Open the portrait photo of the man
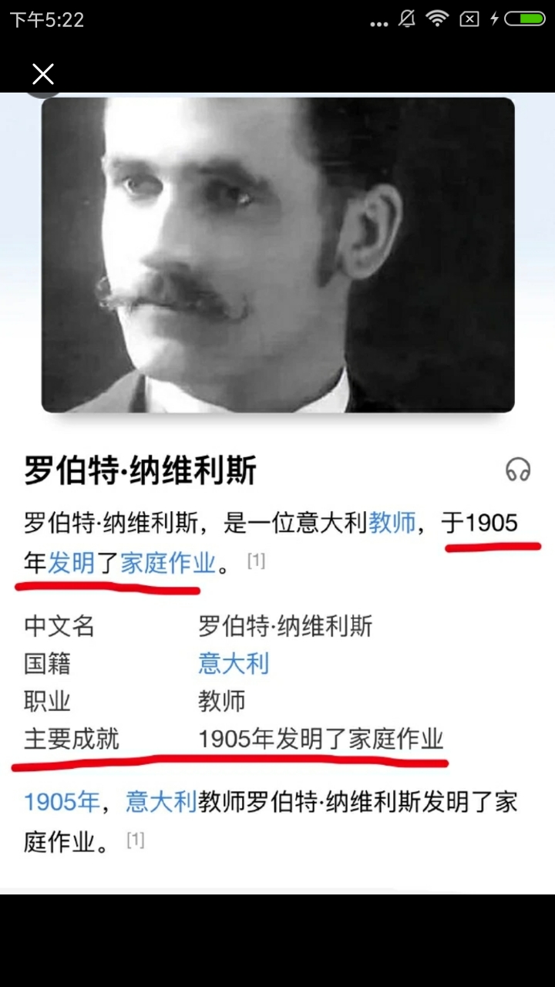 277,255
